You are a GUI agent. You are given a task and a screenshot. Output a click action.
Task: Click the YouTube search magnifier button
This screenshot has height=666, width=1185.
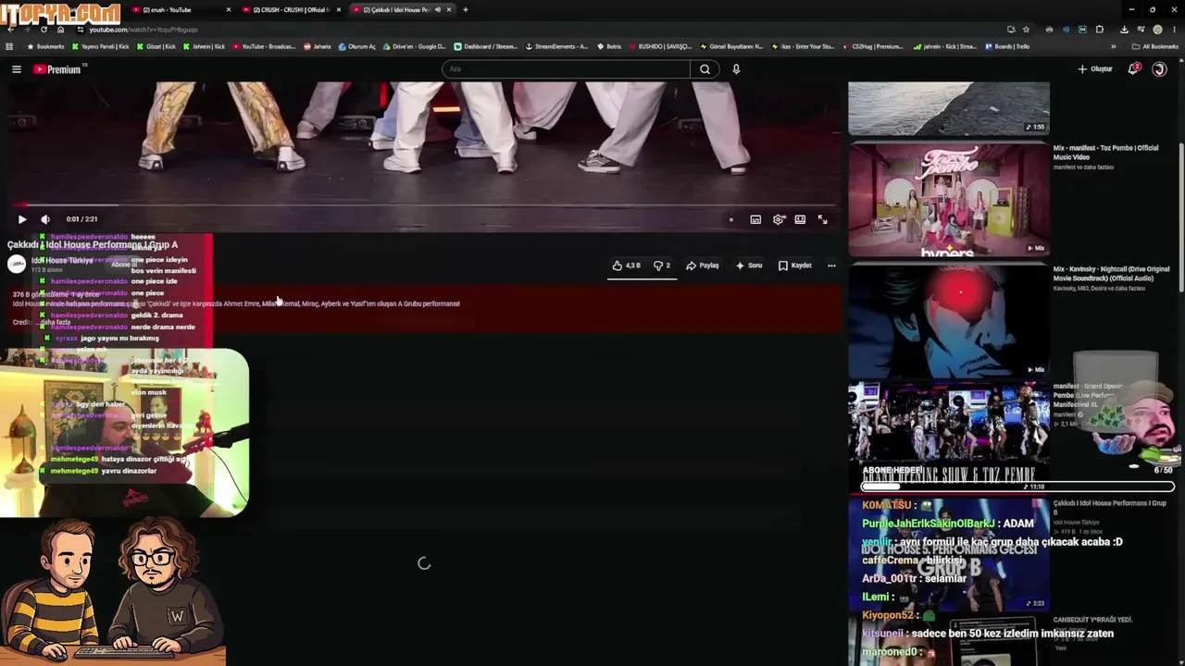[705, 69]
